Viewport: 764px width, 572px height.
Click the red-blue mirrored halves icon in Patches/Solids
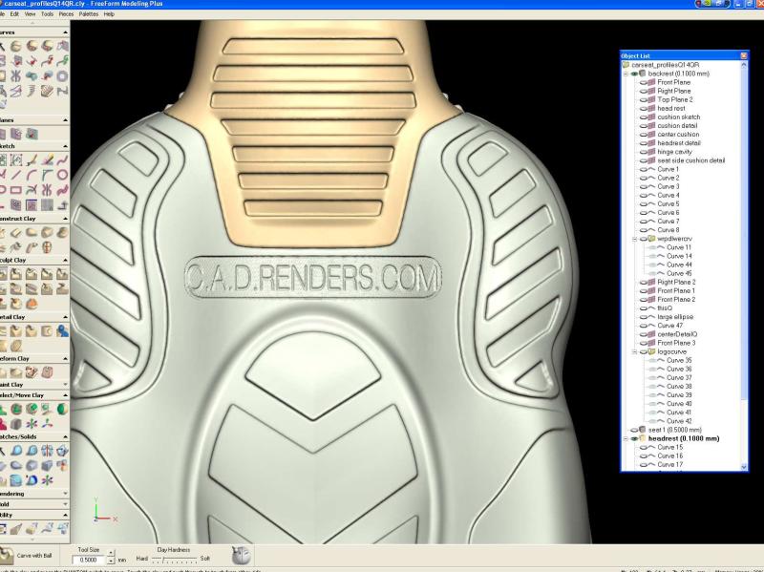(x=47, y=451)
